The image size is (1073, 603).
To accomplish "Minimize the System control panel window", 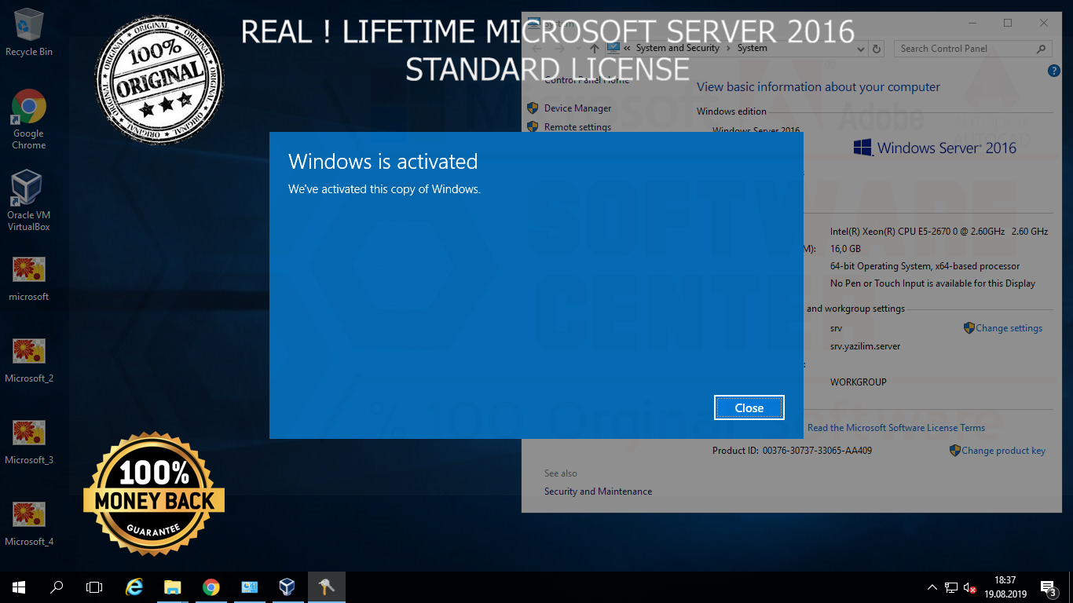I will point(972,24).
